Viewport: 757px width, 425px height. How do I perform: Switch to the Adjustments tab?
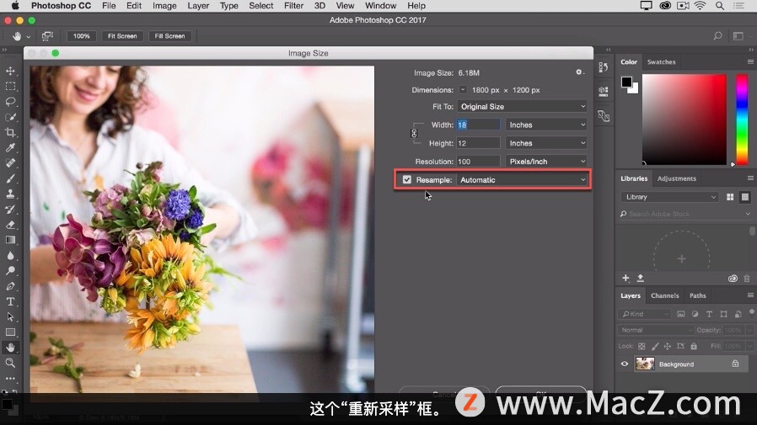[676, 178]
